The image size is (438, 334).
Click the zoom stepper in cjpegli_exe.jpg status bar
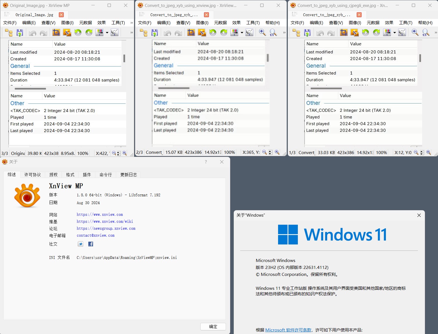[x=422, y=153]
